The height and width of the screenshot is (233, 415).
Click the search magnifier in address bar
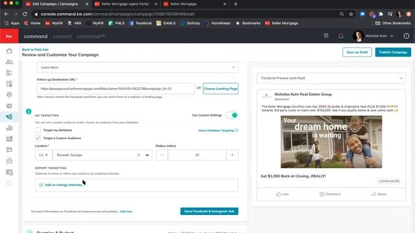click(342, 14)
